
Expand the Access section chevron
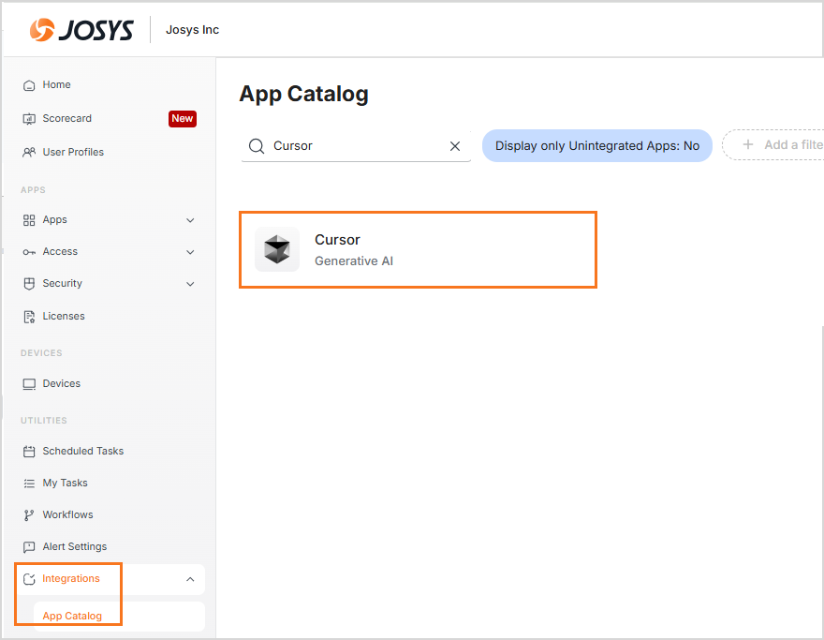click(x=190, y=252)
